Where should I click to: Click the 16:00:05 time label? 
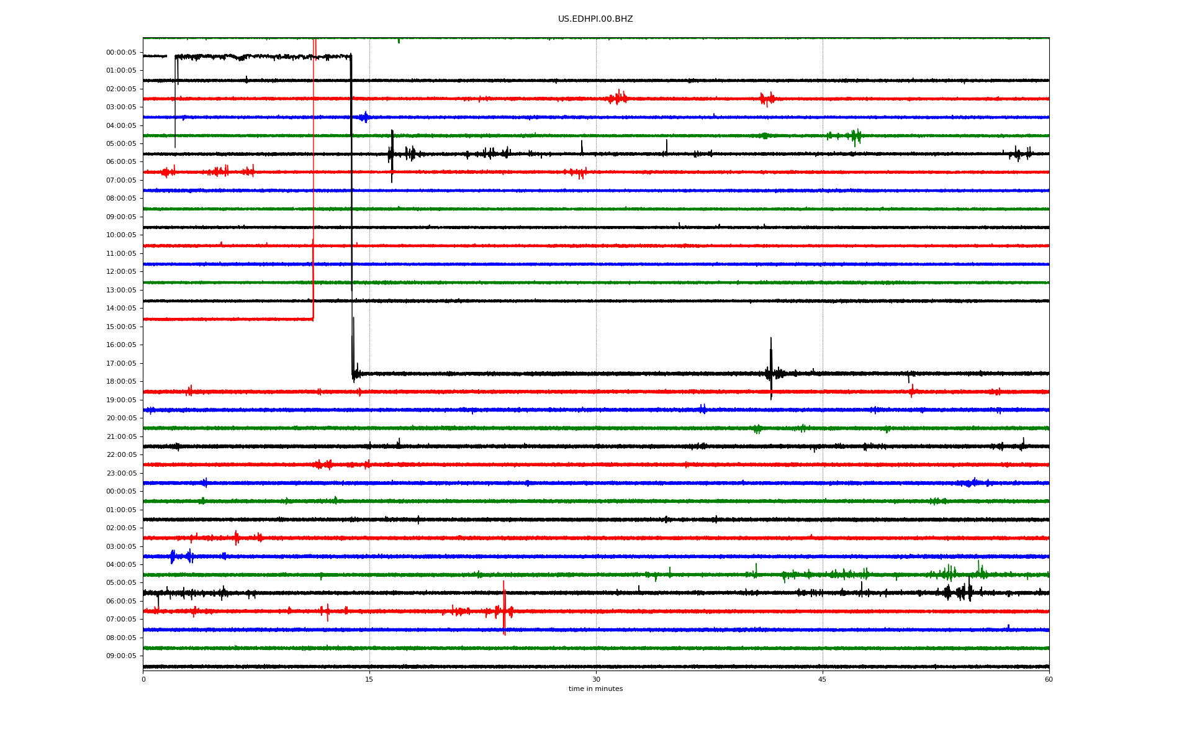pyautogui.click(x=121, y=345)
